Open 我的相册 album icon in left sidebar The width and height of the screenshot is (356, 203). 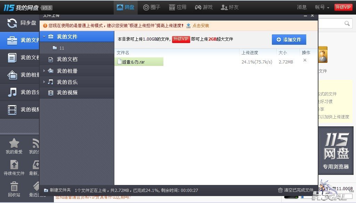click(12, 75)
